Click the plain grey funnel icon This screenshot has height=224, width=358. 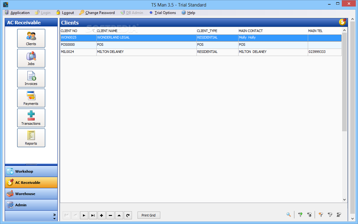pos(330,215)
